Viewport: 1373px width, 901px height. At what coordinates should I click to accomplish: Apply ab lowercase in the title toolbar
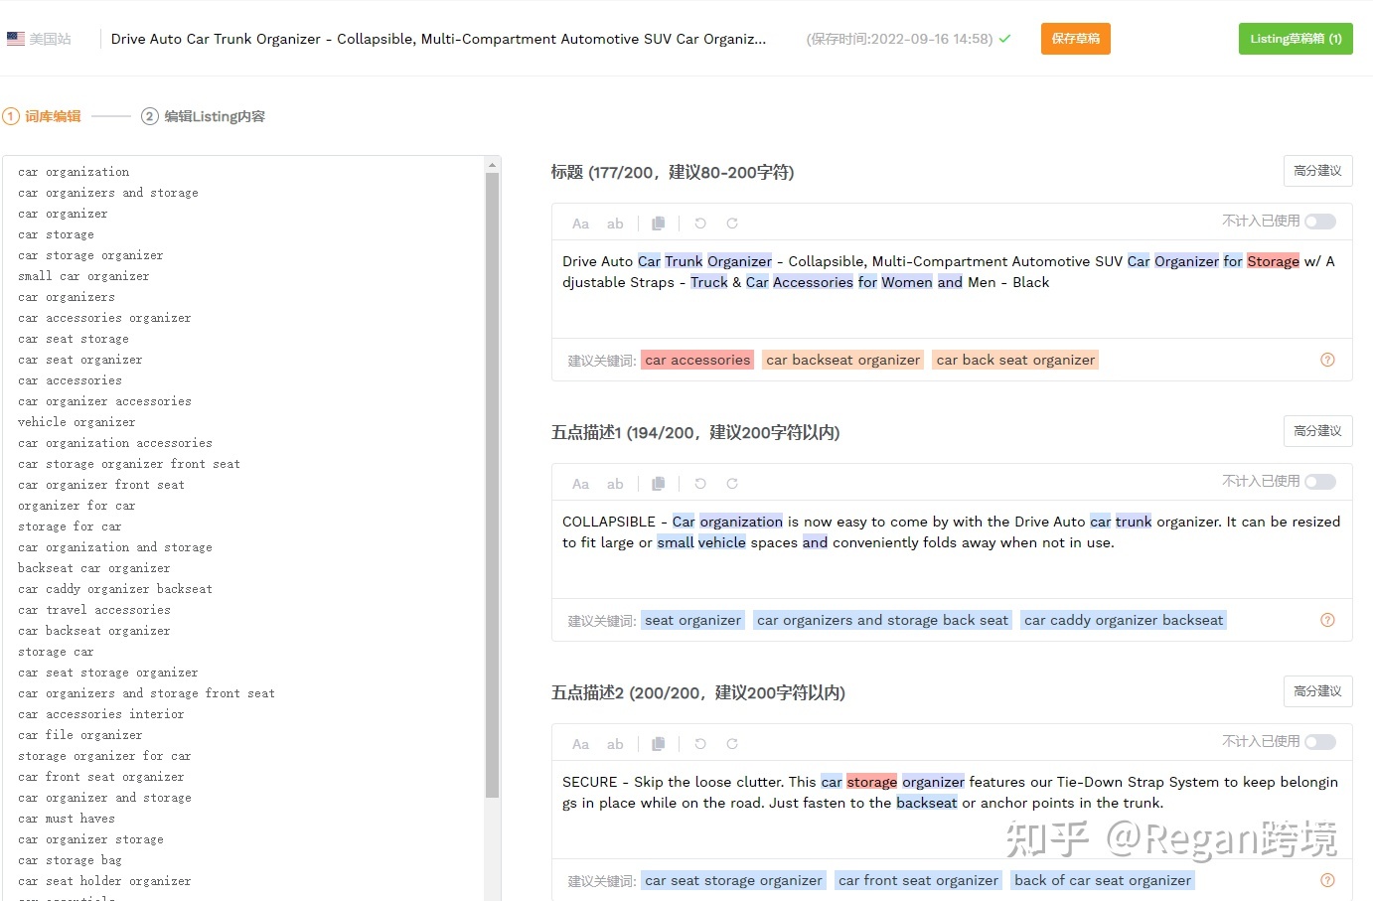(x=615, y=224)
